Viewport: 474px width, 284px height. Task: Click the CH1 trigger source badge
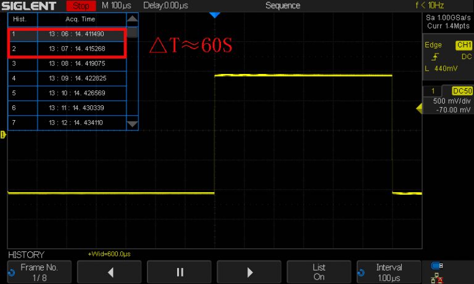pos(463,45)
